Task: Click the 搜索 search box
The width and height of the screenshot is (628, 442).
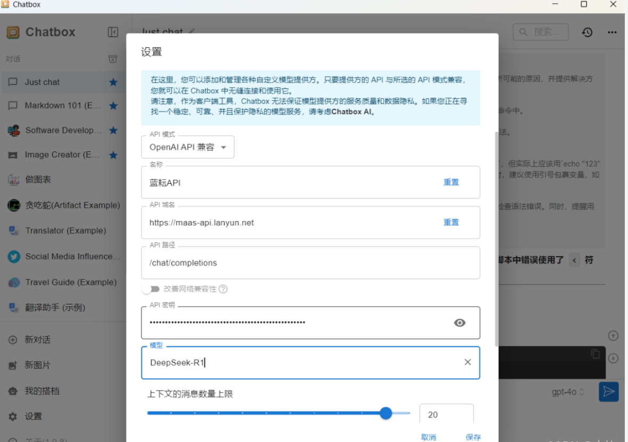Action: click(540, 32)
